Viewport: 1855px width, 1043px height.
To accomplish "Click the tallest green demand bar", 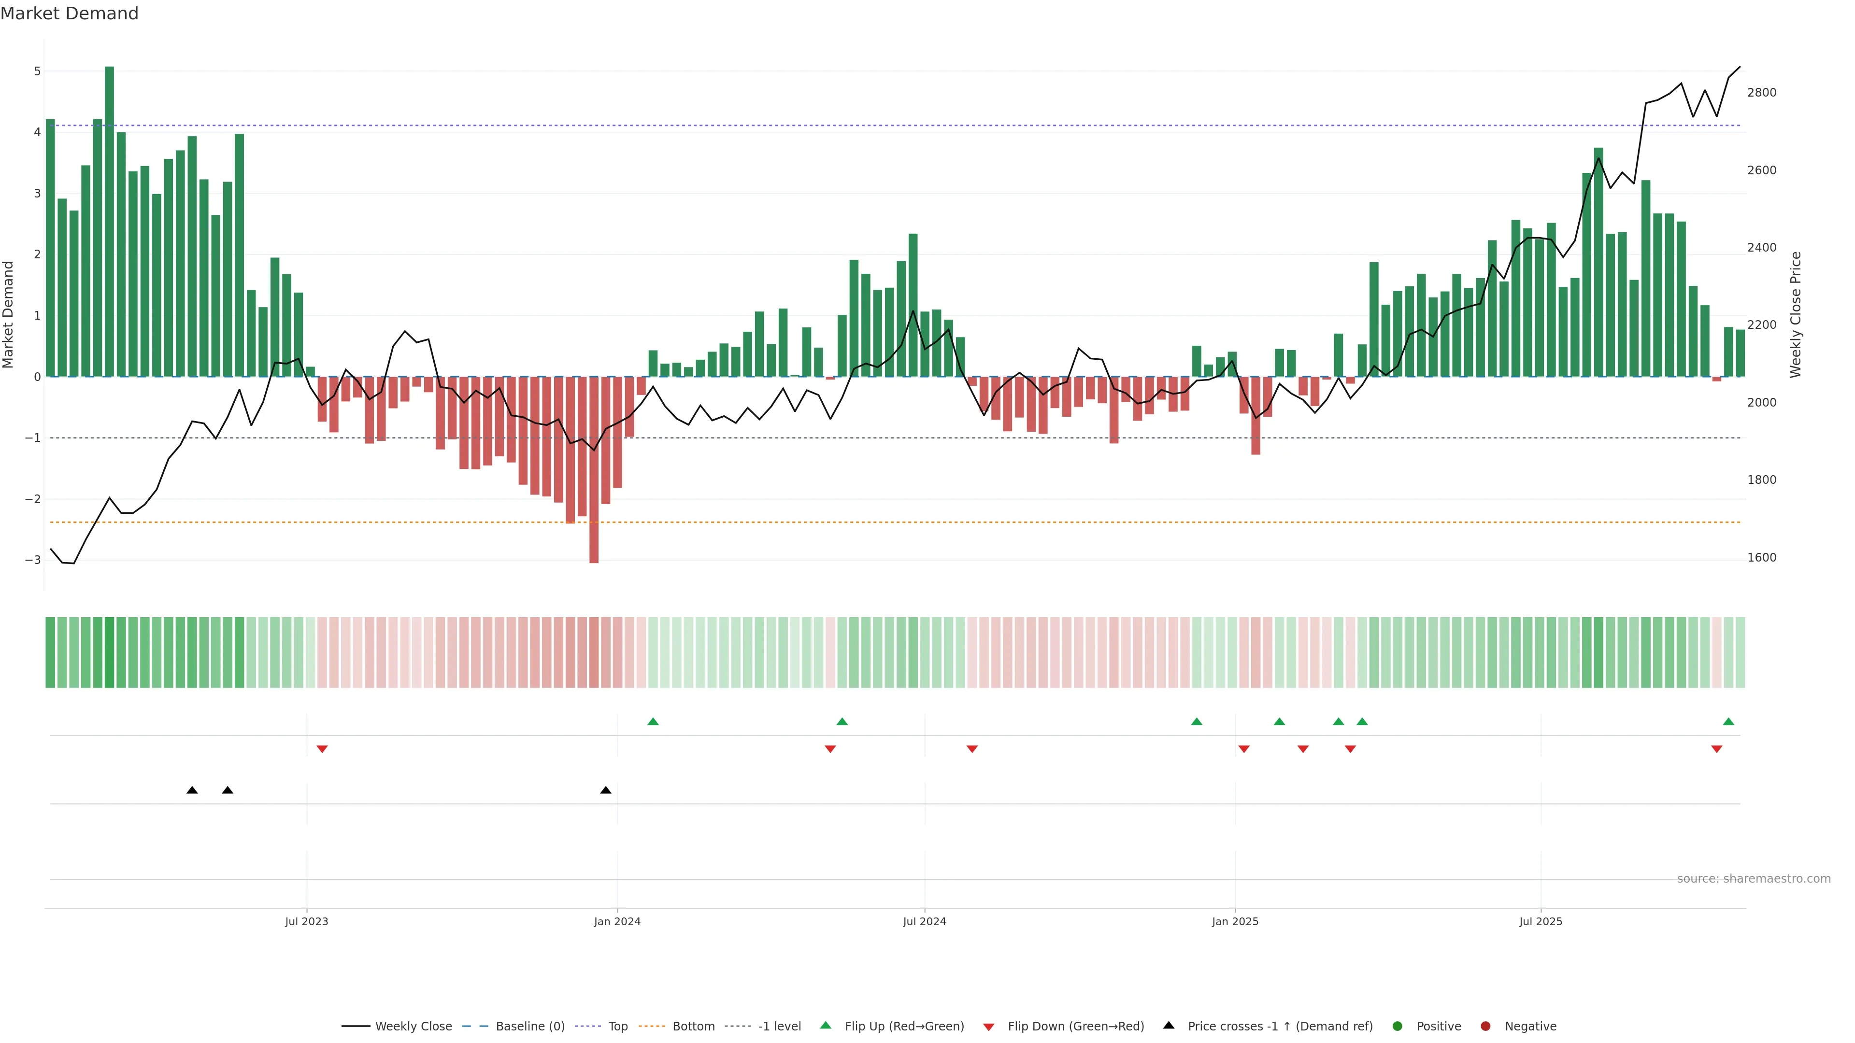I will [110, 216].
